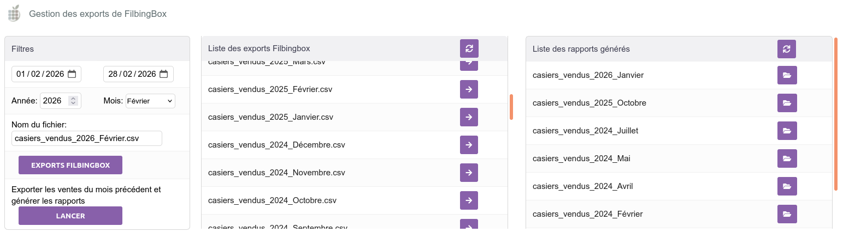The image size is (843, 232).
Task: Expand the Mois dropdown showing Février
Action: pyautogui.click(x=150, y=101)
